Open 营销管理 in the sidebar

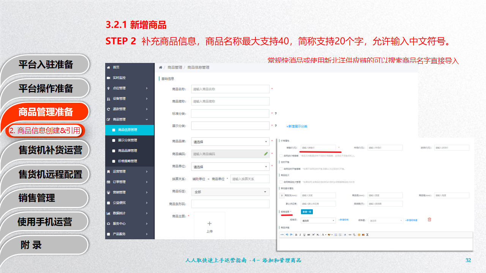coord(130,192)
